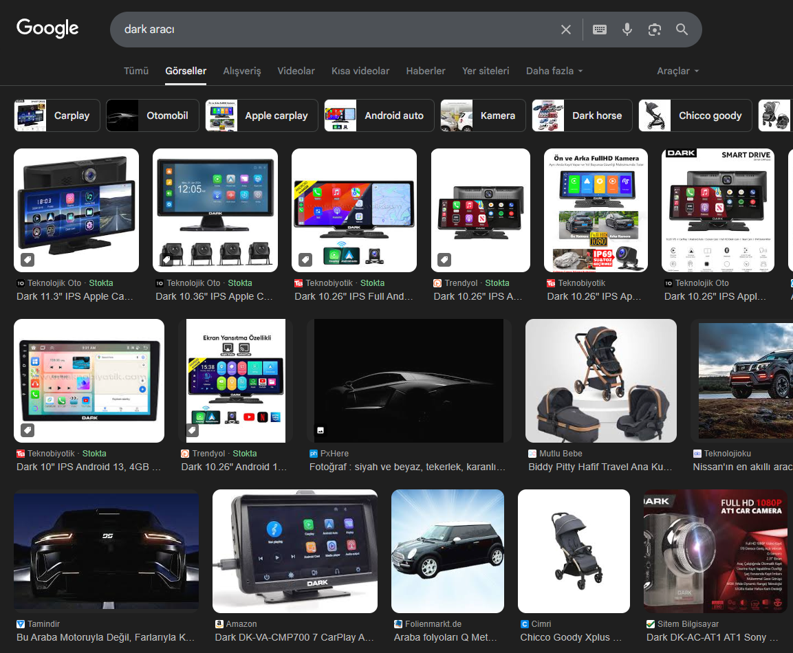793x653 pixels.
Task: Open the PxHere dark sports car thumbnail
Action: (409, 381)
